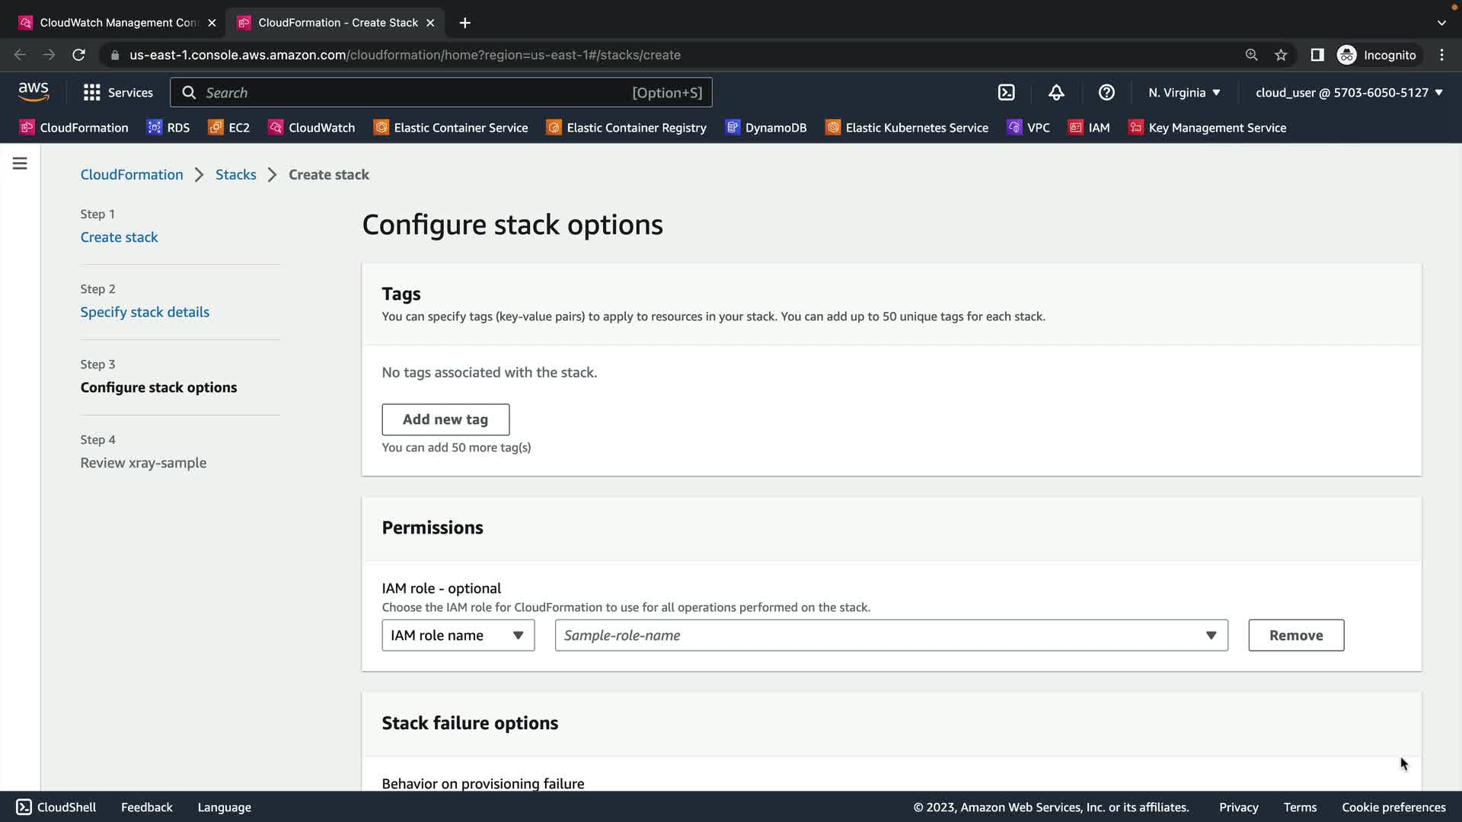Open the RDS shortcut in the favorites bar

(x=168, y=128)
